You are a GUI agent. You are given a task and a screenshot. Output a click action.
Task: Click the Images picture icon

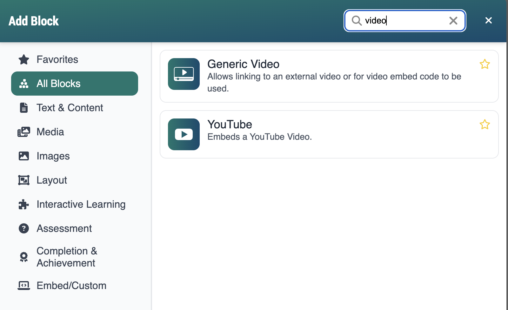pyautogui.click(x=24, y=156)
